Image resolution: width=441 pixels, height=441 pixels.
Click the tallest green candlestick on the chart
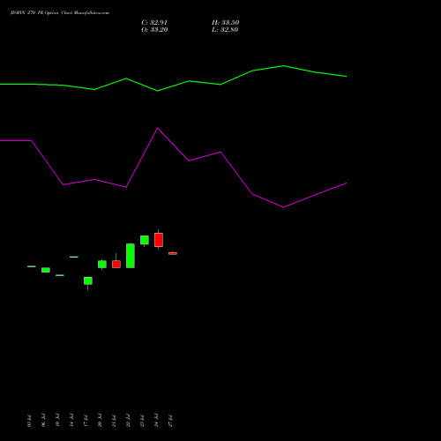[x=131, y=256]
